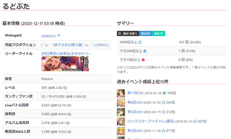Click the るどぶた page title
Viewport: 231px width, 139px height.
point(16,6)
